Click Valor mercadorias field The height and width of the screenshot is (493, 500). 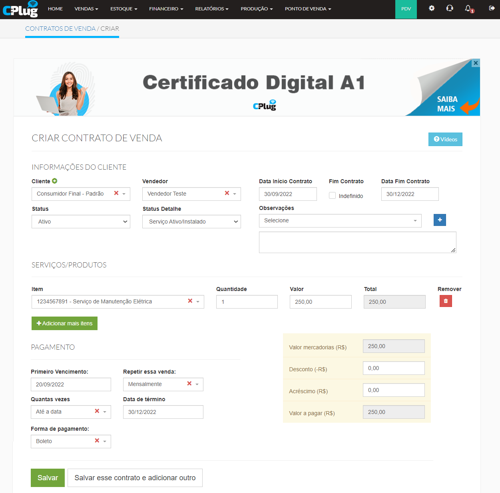pos(394,346)
